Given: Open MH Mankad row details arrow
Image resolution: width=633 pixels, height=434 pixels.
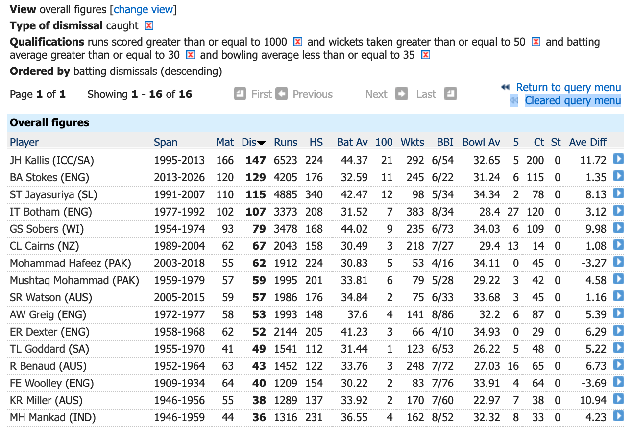Looking at the screenshot, I should tap(619, 416).
